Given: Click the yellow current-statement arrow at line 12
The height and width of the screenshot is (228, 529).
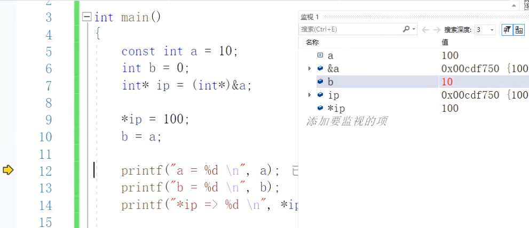Looking at the screenshot, I should (7, 170).
